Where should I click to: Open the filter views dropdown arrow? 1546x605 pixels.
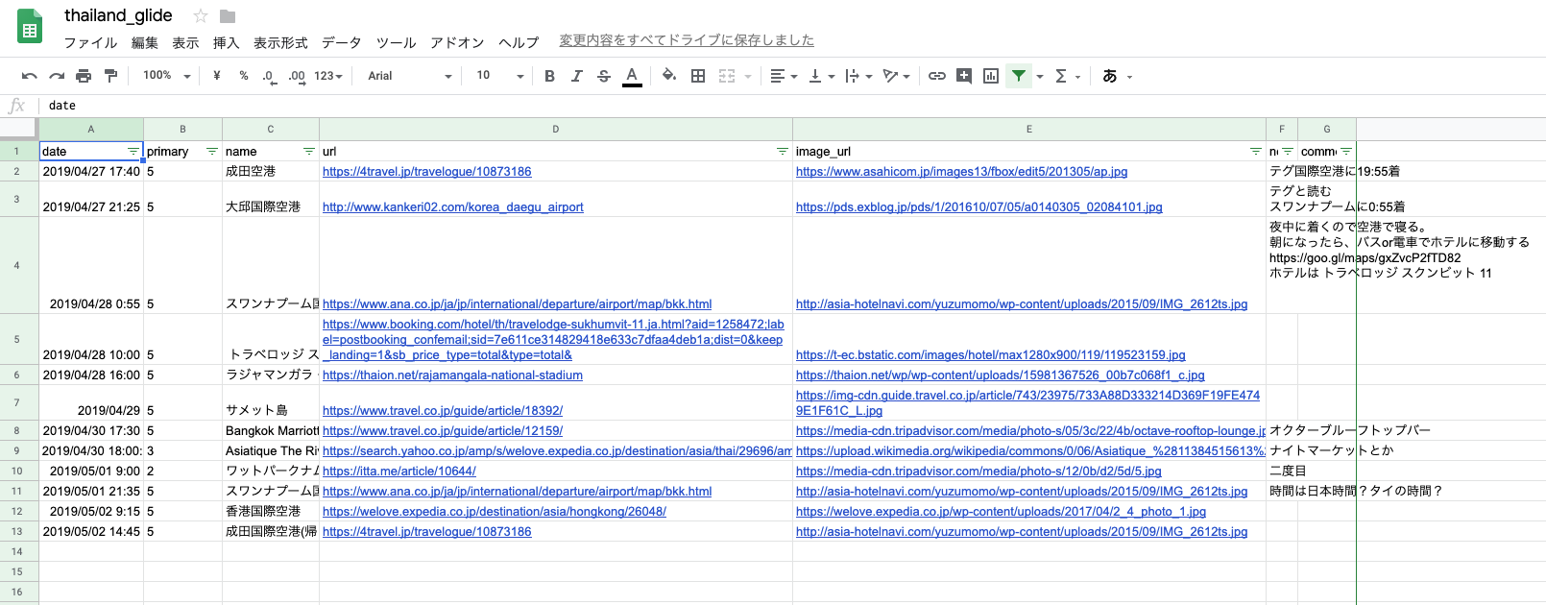[x=1039, y=77]
